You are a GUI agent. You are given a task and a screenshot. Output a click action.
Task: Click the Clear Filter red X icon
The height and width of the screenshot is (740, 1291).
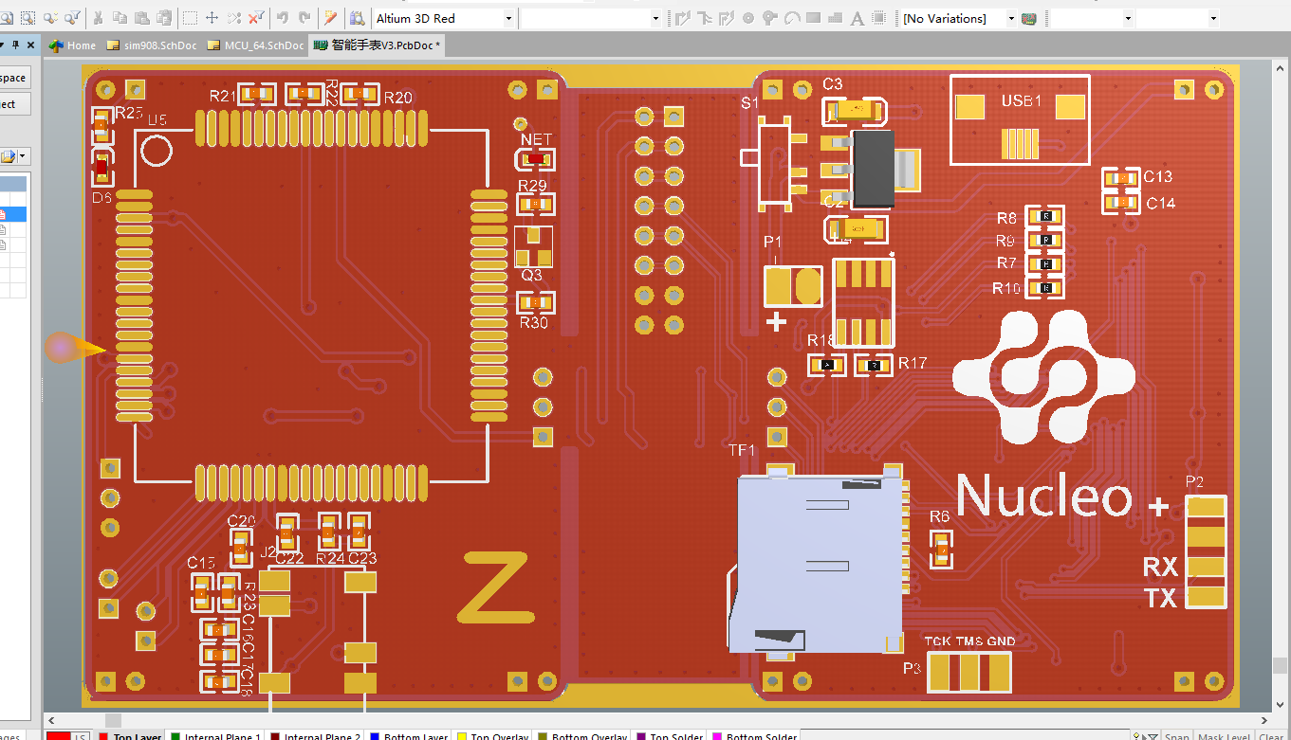pyautogui.click(x=256, y=18)
